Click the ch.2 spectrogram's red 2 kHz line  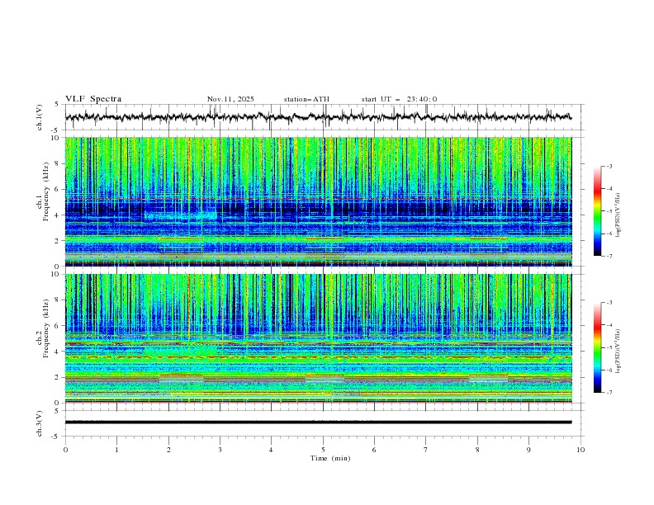click(182, 375)
